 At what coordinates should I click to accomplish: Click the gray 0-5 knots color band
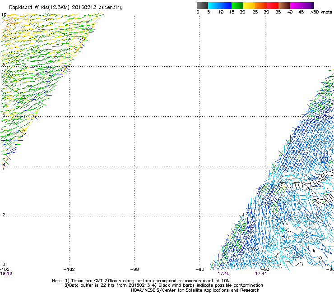(x=202, y=5)
